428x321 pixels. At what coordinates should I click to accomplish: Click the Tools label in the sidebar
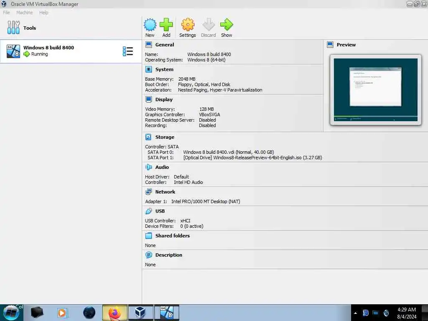pos(30,28)
